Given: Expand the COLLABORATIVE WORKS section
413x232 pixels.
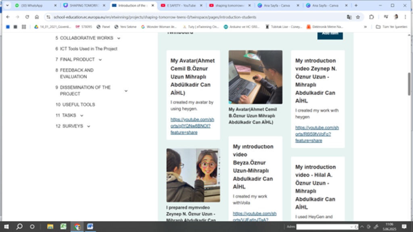Looking at the screenshot, I should pos(119,38).
